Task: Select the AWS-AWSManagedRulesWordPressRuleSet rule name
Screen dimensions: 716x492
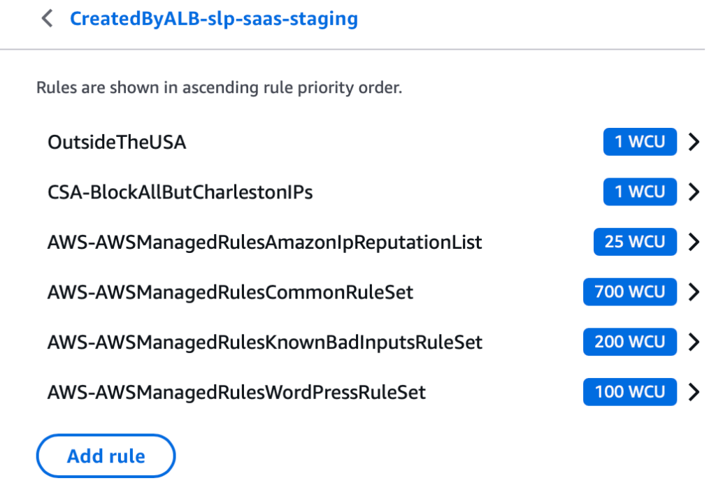Action: click(x=236, y=393)
